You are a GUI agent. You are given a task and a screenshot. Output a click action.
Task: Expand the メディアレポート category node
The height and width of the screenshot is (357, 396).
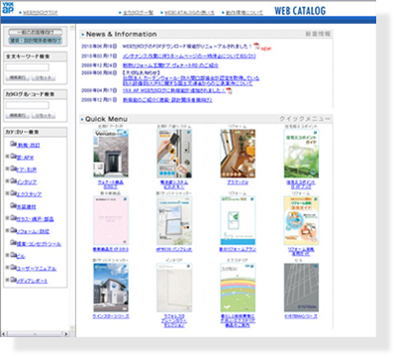[x=7, y=280]
